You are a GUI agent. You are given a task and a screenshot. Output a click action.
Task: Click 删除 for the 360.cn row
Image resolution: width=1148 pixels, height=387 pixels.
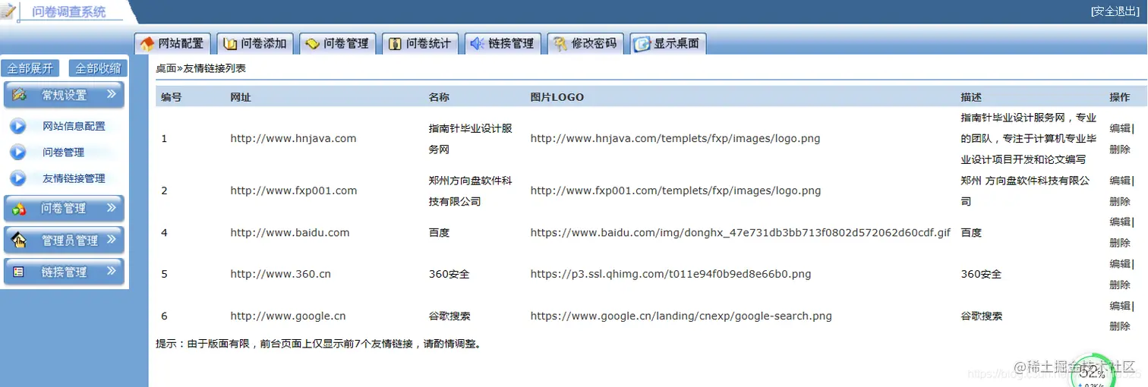coord(1120,285)
